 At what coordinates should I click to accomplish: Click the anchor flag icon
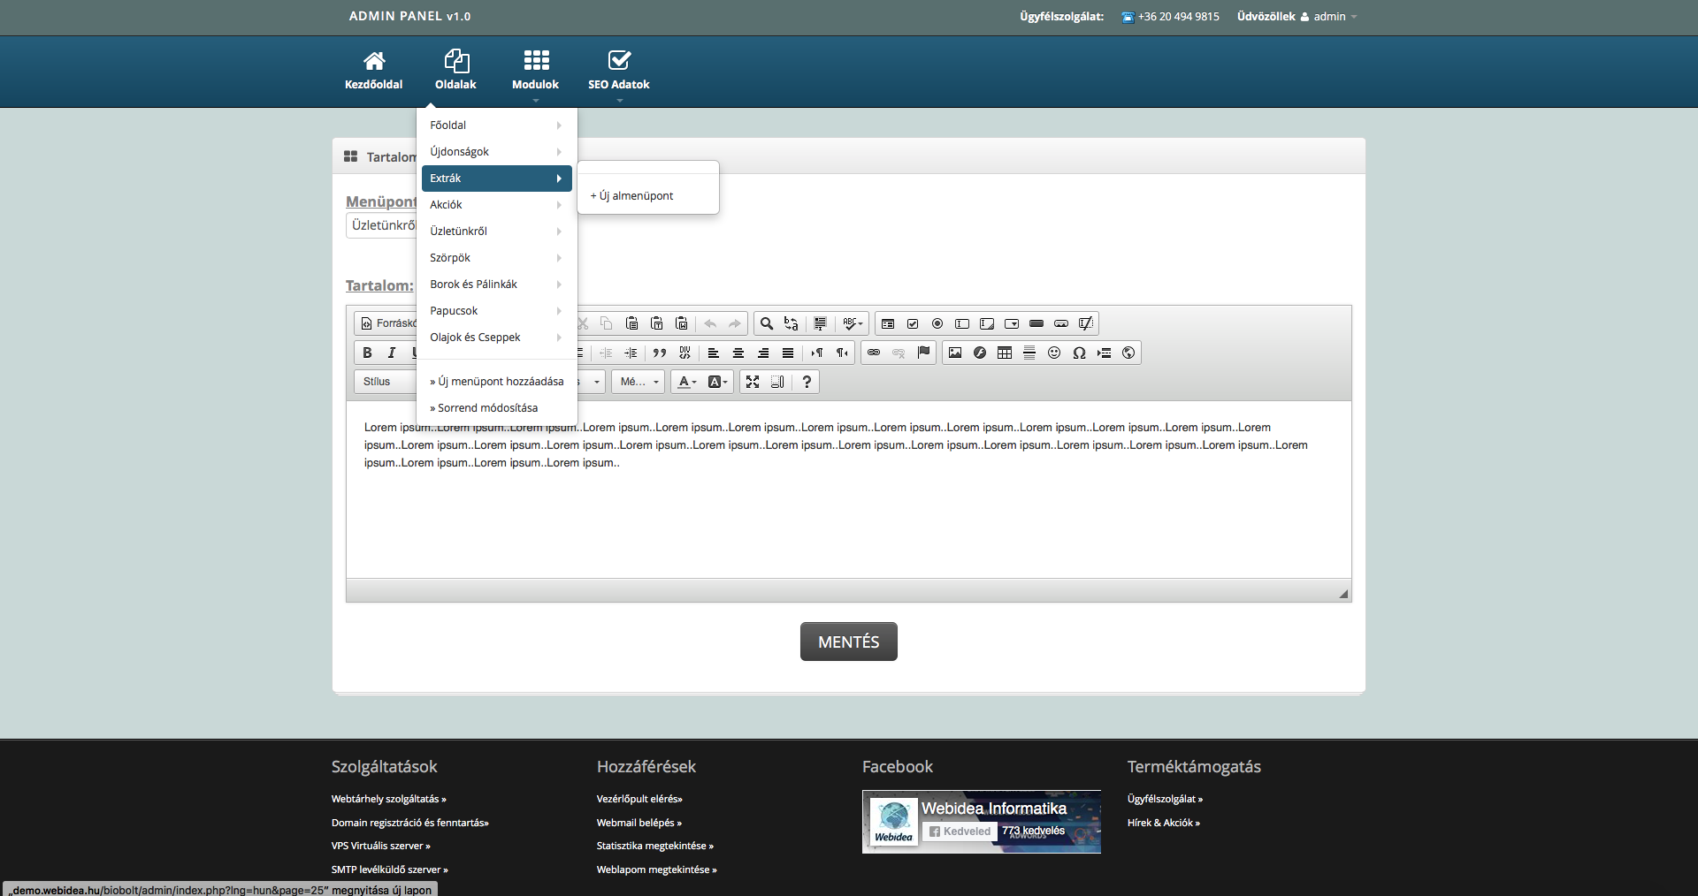tap(923, 353)
